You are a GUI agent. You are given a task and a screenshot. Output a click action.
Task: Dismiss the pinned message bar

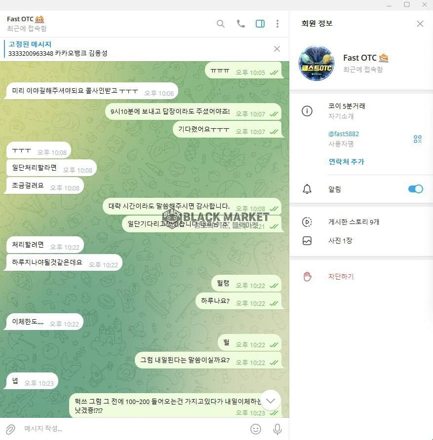coord(277,49)
